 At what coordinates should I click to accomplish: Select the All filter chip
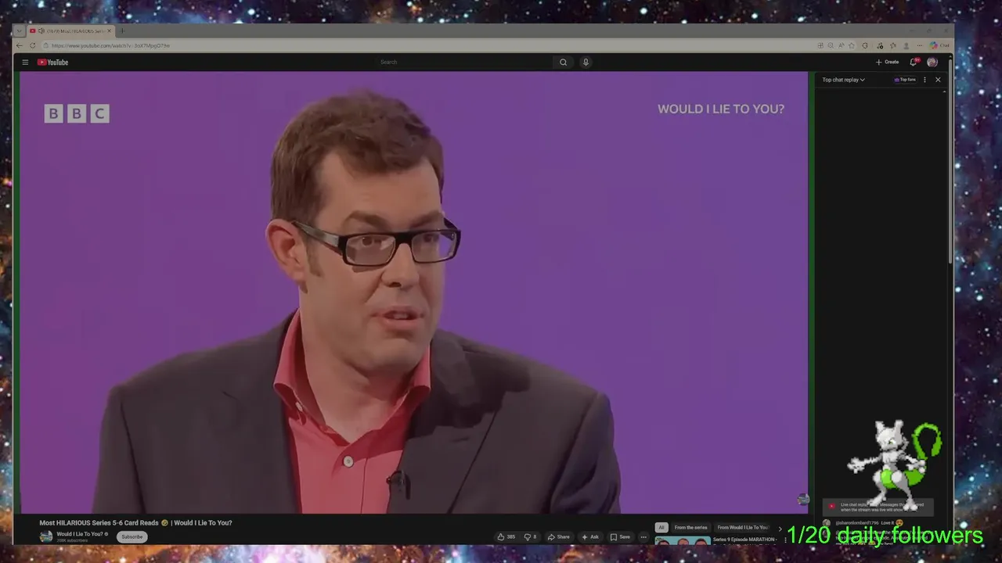(x=661, y=527)
